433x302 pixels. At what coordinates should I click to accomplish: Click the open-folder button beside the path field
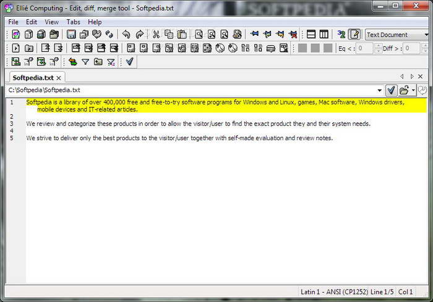pos(404,90)
